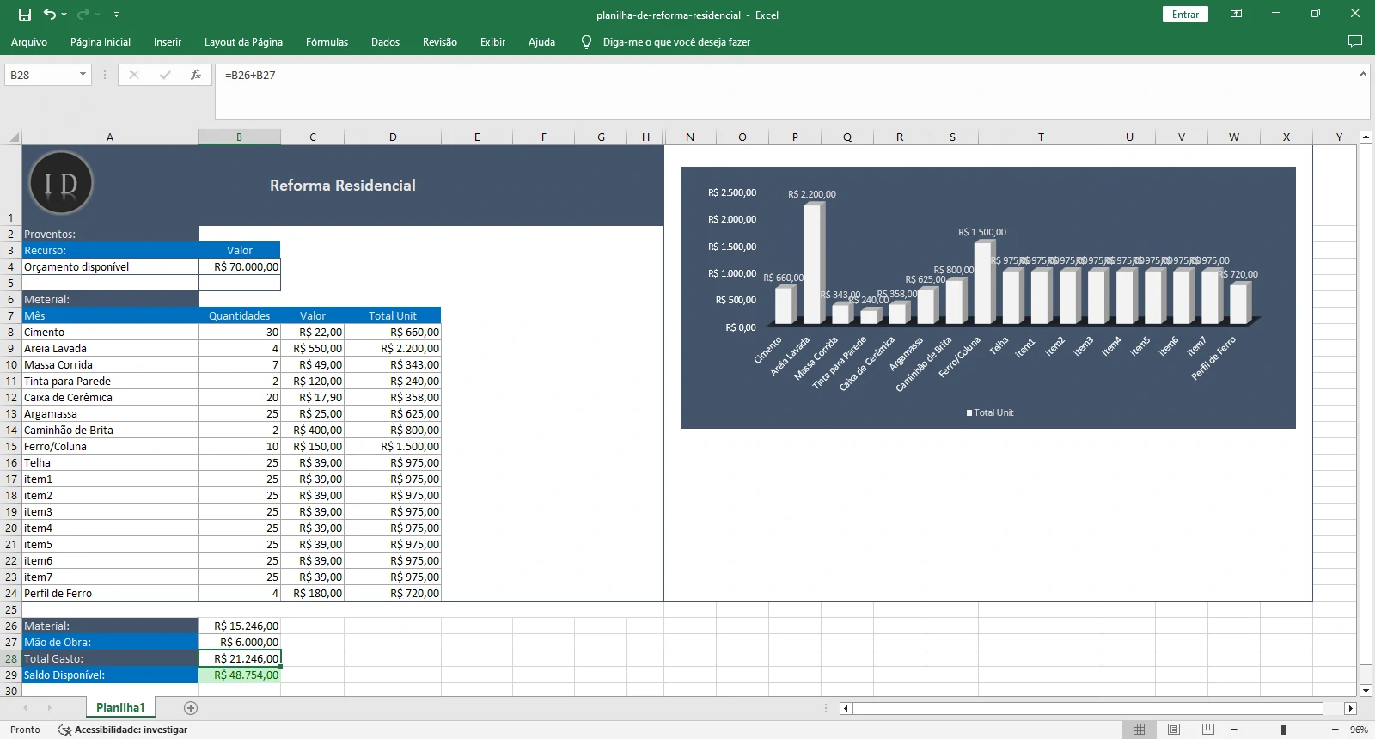The image size is (1375, 739).
Task: Open Customize Quick Access Toolbar dropdown
Action: 117,15
